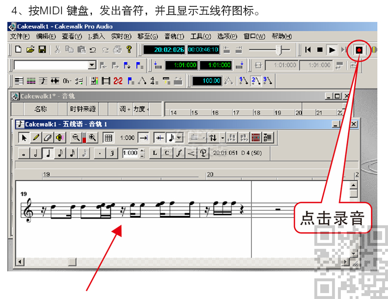Select eighth note duration
This screenshot has width=388, height=299.
tap(60, 153)
